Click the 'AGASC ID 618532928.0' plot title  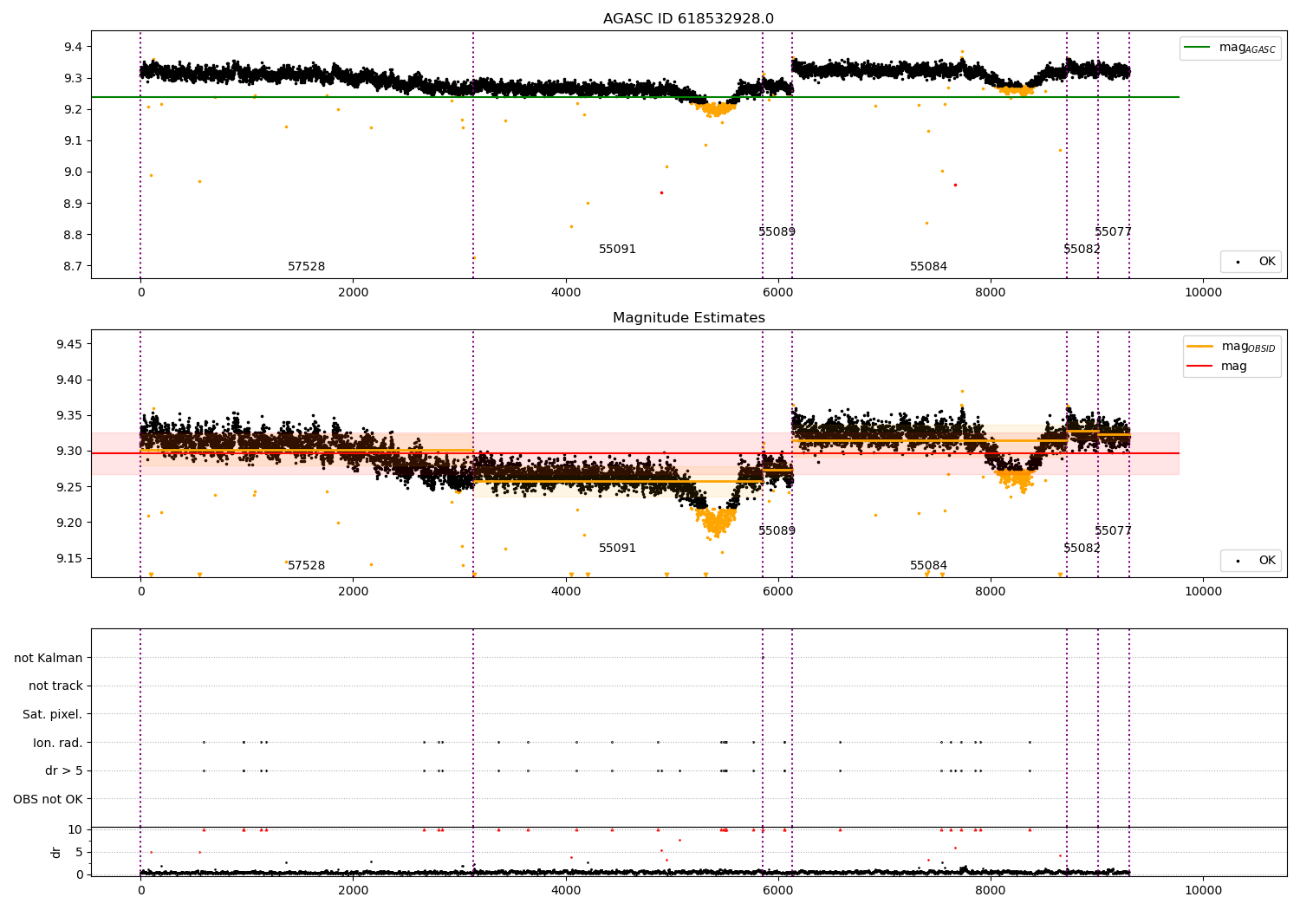[688, 19]
